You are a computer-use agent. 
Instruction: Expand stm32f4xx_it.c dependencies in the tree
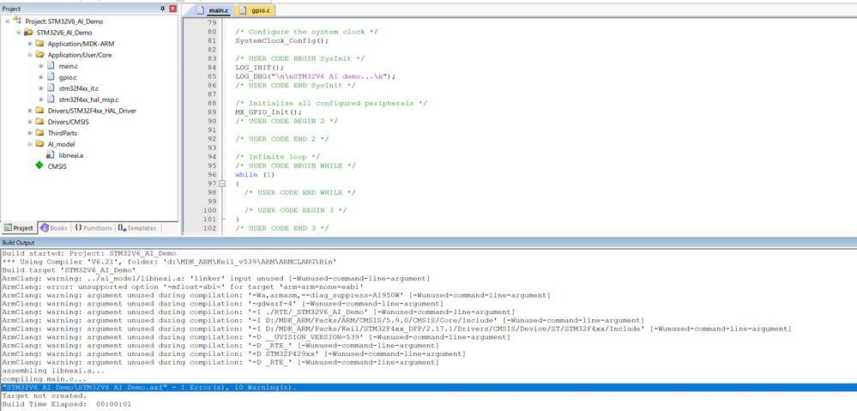pyautogui.click(x=41, y=88)
